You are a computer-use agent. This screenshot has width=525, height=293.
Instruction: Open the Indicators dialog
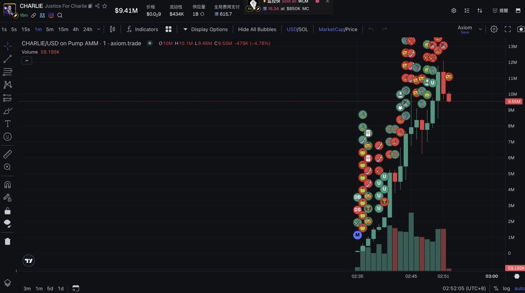[x=142, y=29]
